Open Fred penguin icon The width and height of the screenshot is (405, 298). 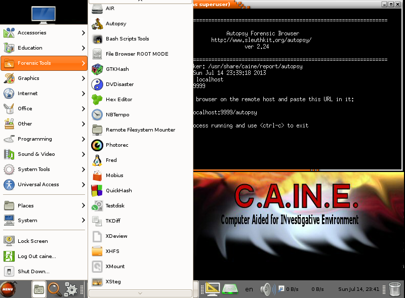(97, 160)
